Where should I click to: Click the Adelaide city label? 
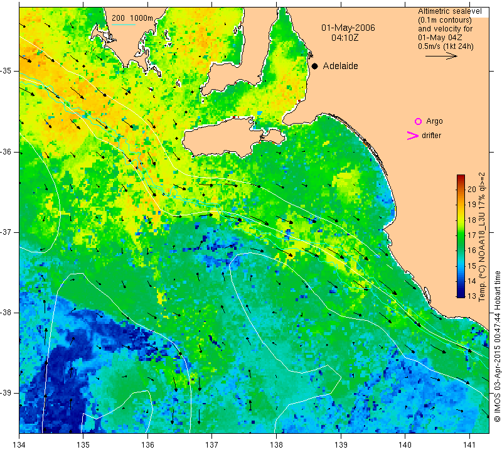pyautogui.click(x=340, y=66)
